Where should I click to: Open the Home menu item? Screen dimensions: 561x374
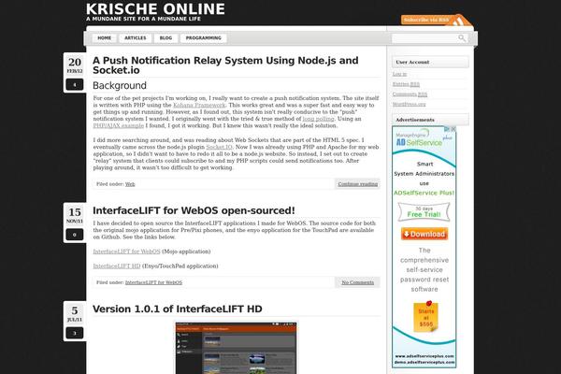tap(104, 38)
